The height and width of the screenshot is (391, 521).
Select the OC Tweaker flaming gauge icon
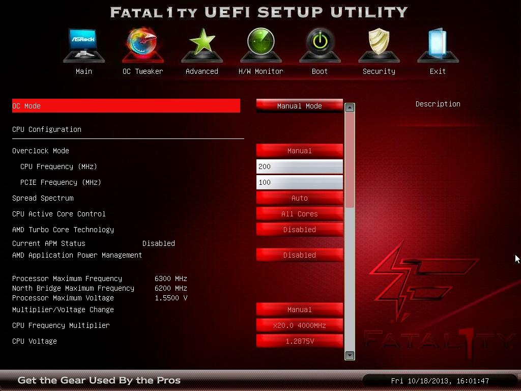click(x=143, y=45)
